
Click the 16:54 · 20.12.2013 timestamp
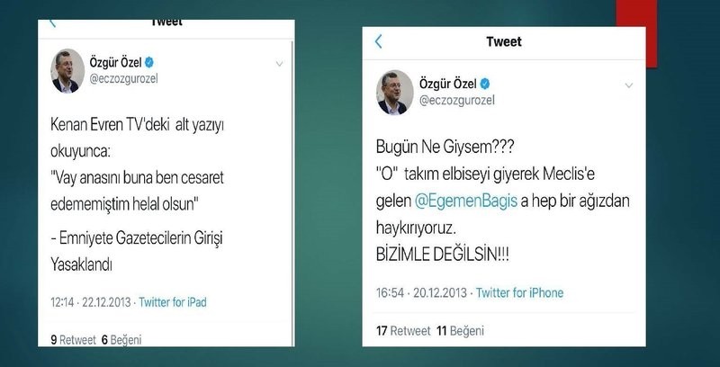point(421,292)
